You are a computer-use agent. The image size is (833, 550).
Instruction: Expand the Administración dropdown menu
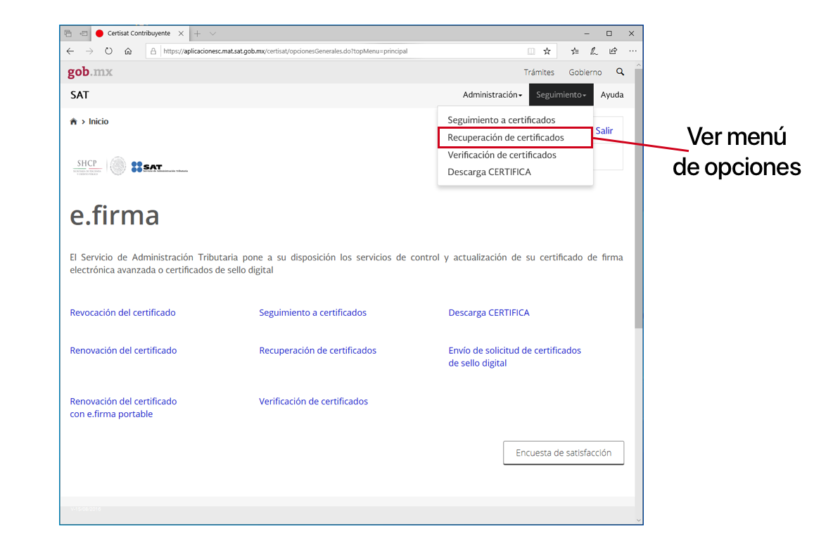pos(492,95)
